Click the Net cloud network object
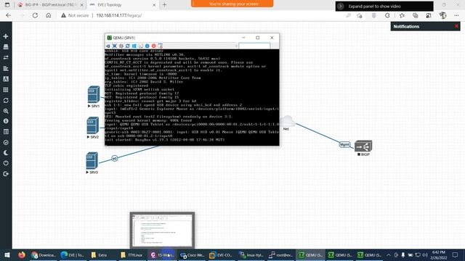The image size is (465, 261). [287, 121]
